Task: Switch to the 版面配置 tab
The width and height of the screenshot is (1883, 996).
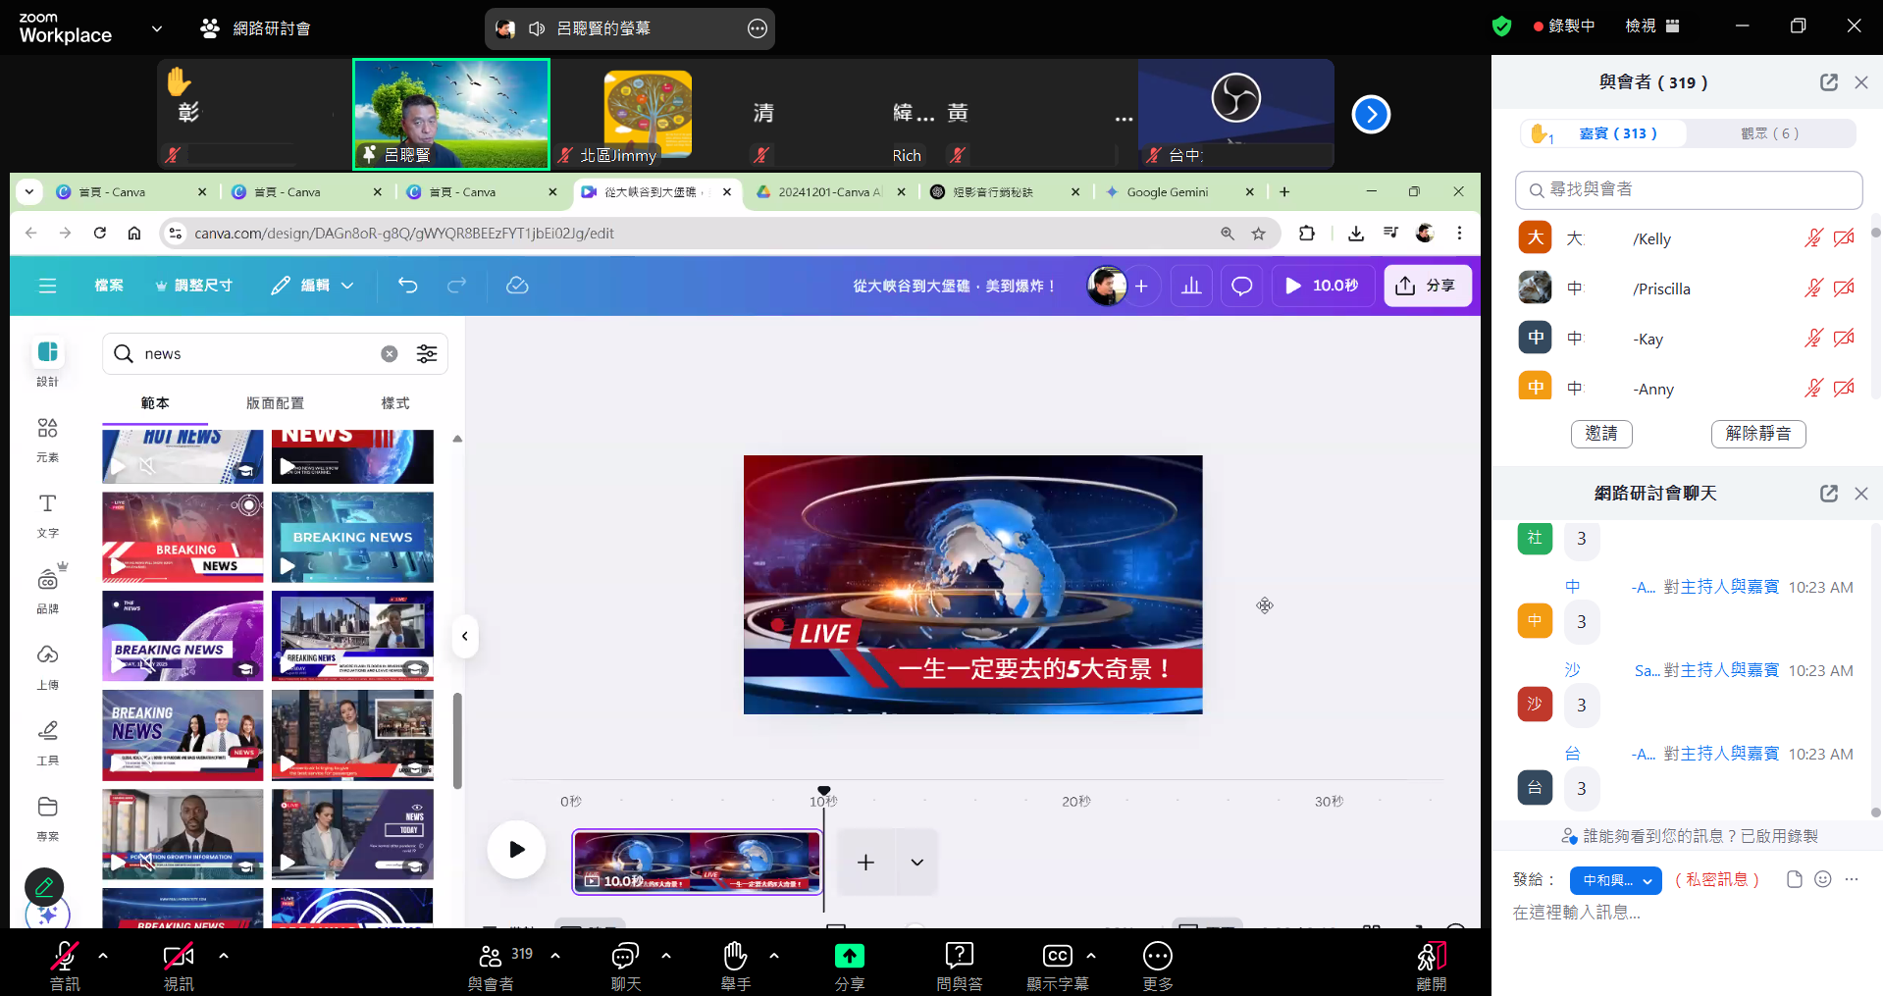Action: click(x=275, y=403)
